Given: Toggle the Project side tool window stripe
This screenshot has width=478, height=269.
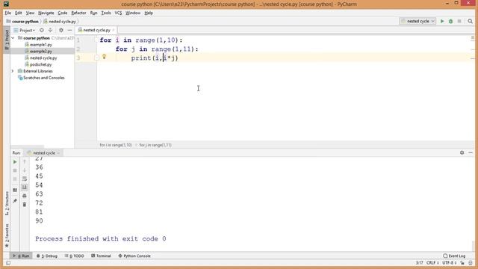Looking at the screenshot, I should click(7, 40).
